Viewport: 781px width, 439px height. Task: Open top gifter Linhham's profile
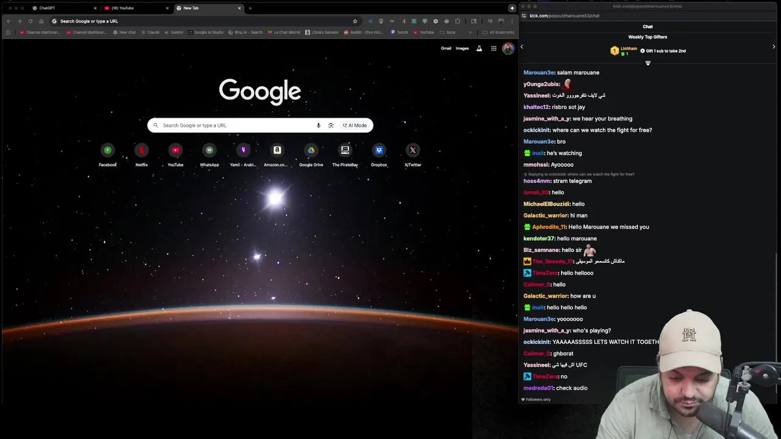629,48
